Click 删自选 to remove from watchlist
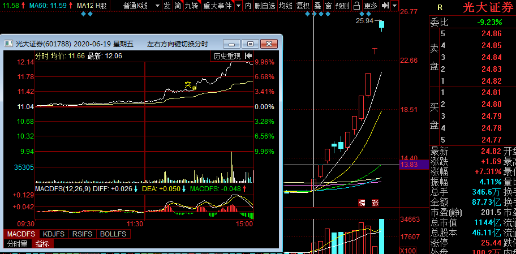The height and width of the screenshot is (254, 516). (265, 6)
